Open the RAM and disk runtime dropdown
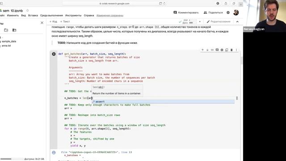Image resolution: width=286 pixels, height=161 pixels. [200, 22]
